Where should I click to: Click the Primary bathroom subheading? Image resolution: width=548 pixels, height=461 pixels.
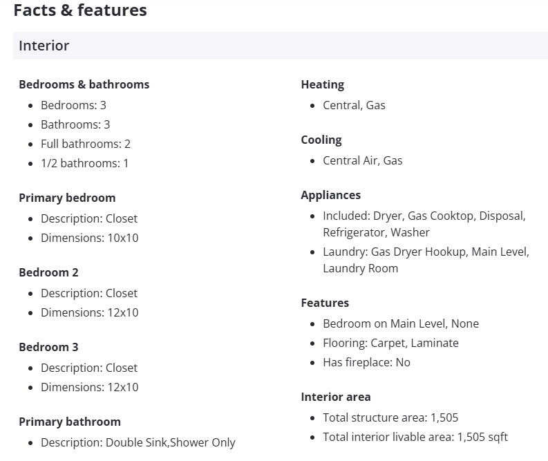click(69, 422)
